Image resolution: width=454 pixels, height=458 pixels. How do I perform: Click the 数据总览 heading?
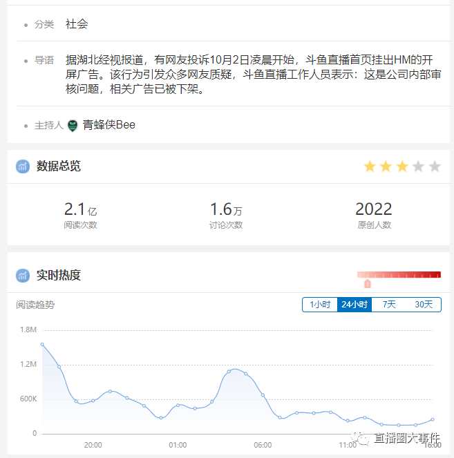coord(59,166)
